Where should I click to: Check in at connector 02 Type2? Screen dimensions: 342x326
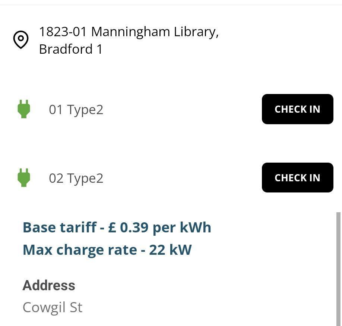297,178
